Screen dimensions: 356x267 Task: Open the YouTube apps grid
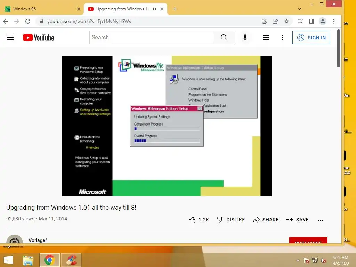coord(266,38)
